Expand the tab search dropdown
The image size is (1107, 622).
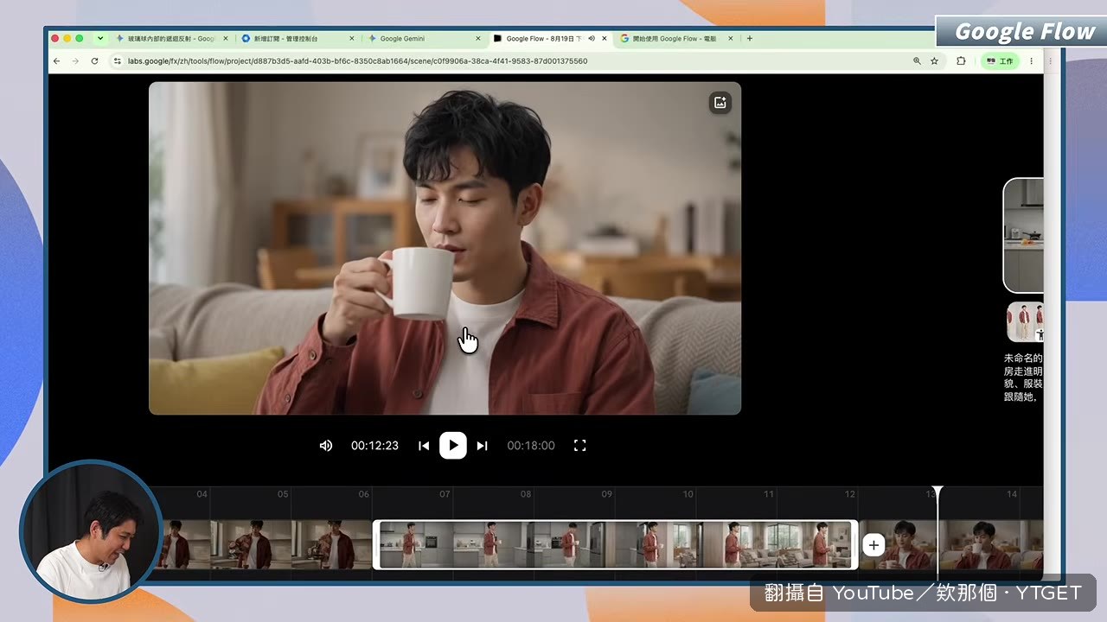[x=100, y=38]
